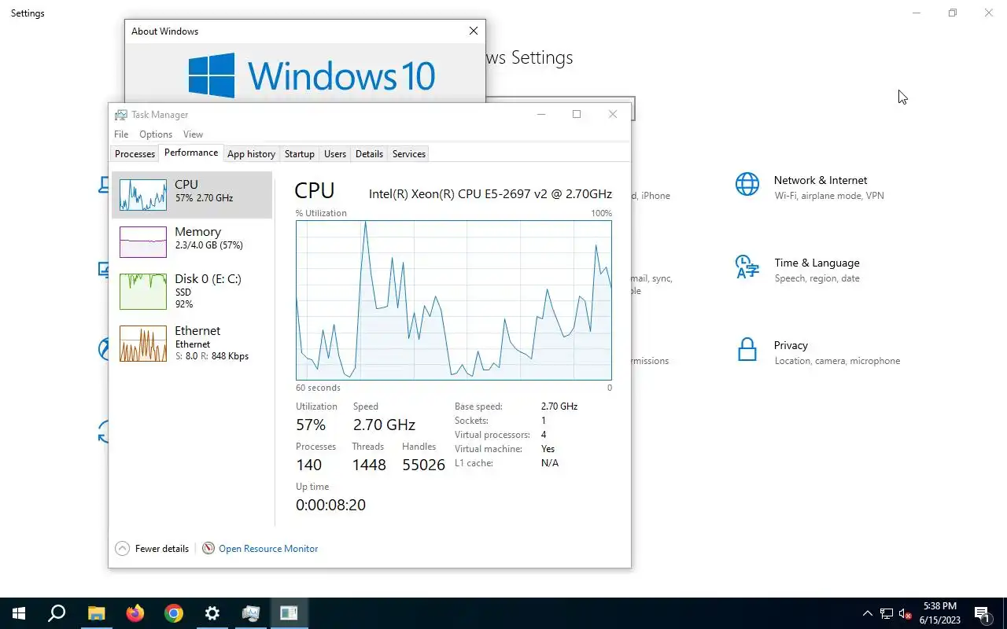Open the View menu in Task Manager

coord(193,134)
